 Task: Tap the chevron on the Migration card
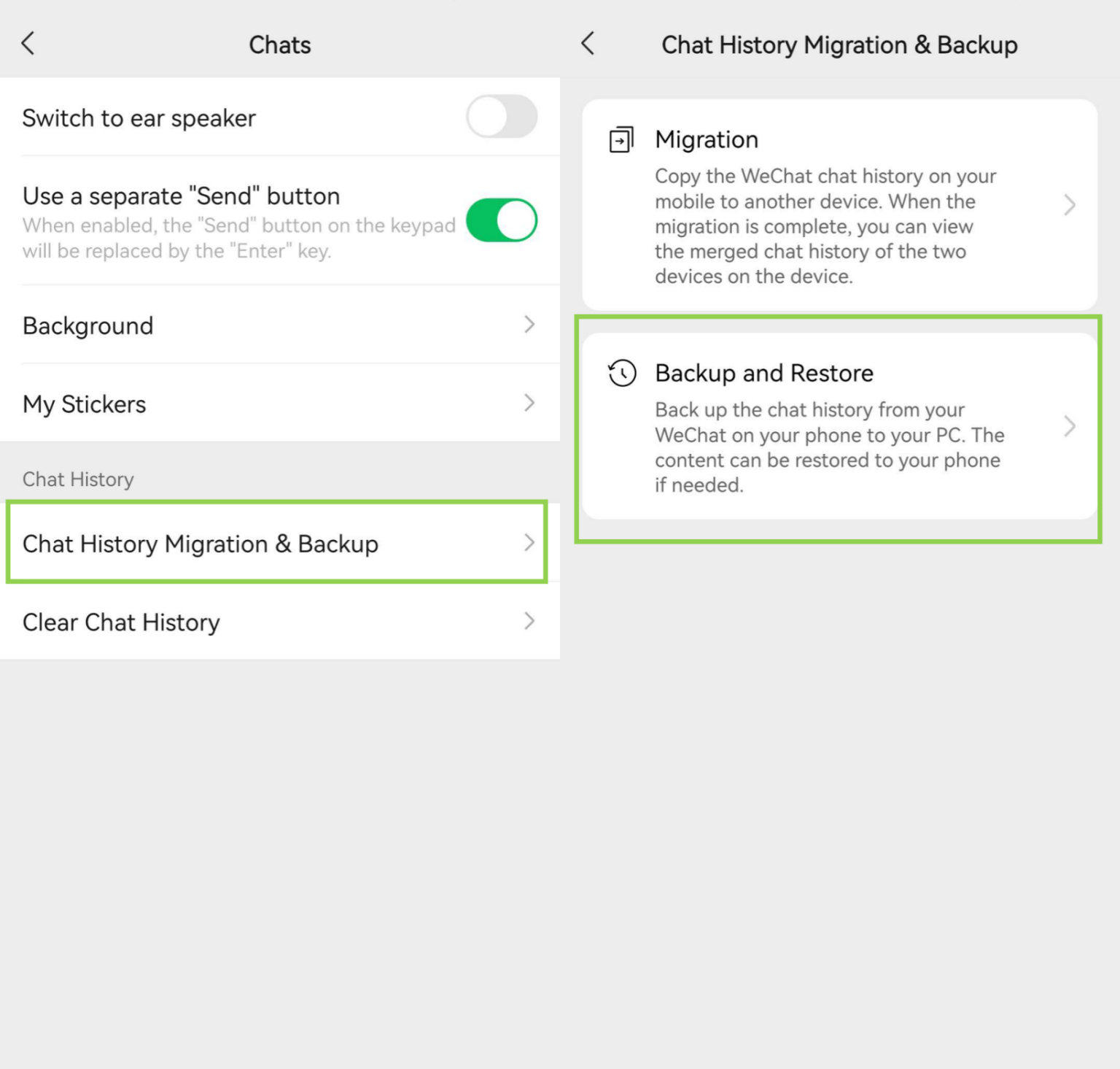(x=1069, y=205)
